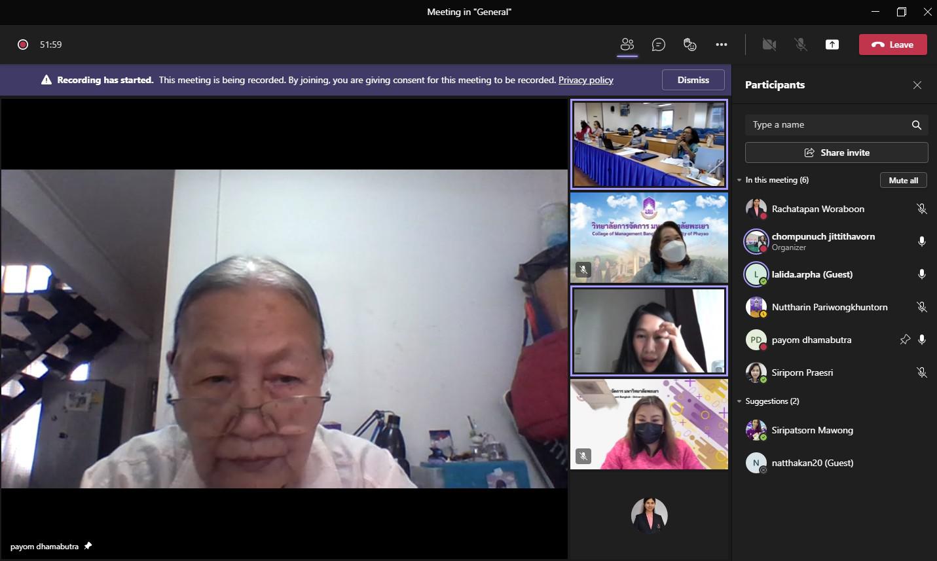937x561 pixels.
Task: Open the Privacy policy link
Action: tap(585, 80)
